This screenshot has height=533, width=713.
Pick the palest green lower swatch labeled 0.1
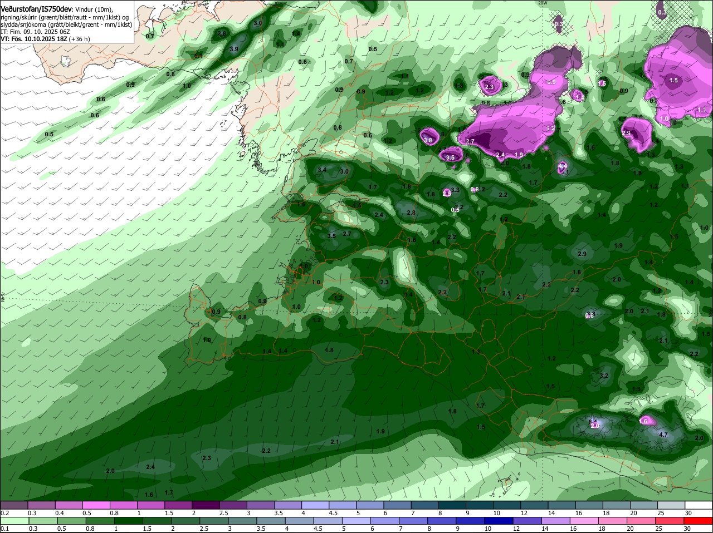coord(14,521)
